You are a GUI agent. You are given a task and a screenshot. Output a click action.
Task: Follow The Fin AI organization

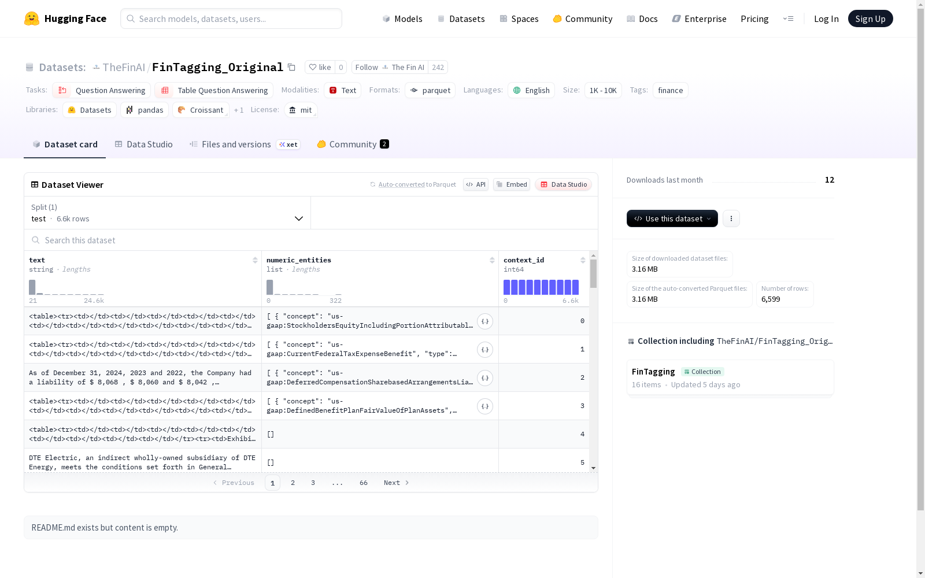[390, 67]
